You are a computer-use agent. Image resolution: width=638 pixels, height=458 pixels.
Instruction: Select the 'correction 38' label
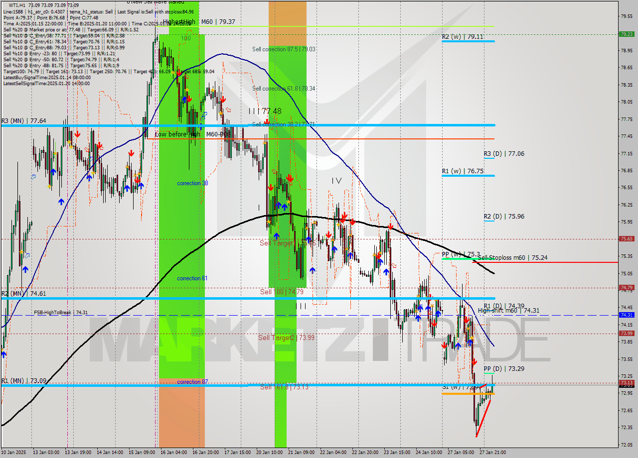pyautogui.click(x=192, y=183)
